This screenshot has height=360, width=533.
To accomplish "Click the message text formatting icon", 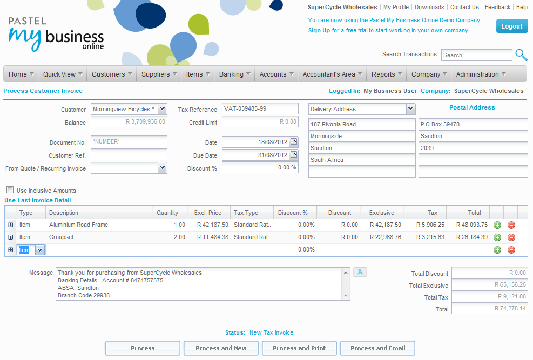I will pyautogui.click(x=360, y=272).
